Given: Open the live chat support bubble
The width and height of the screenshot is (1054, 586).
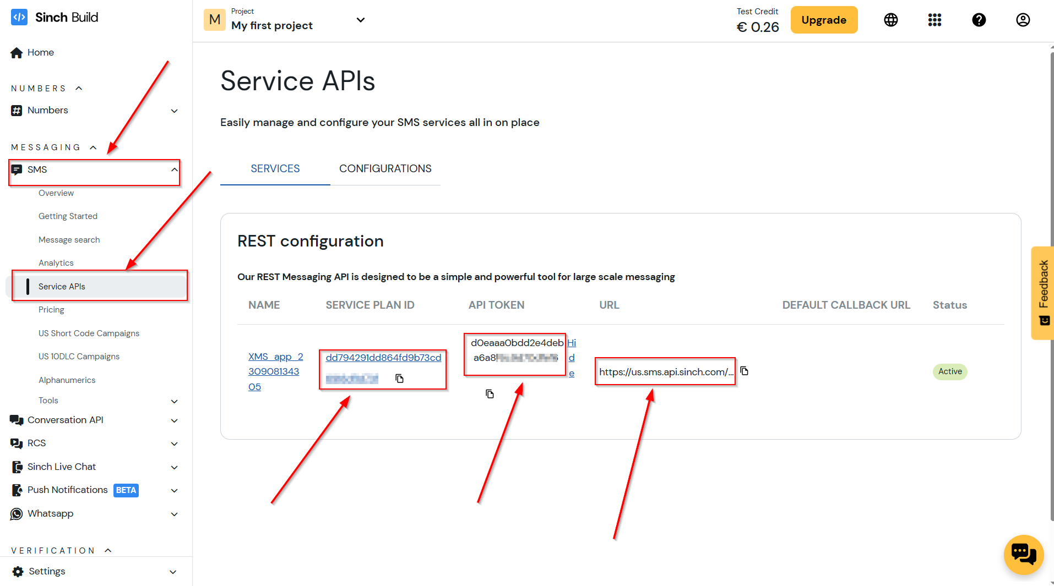Looking at the screenshot, I should pos(1023,554).
